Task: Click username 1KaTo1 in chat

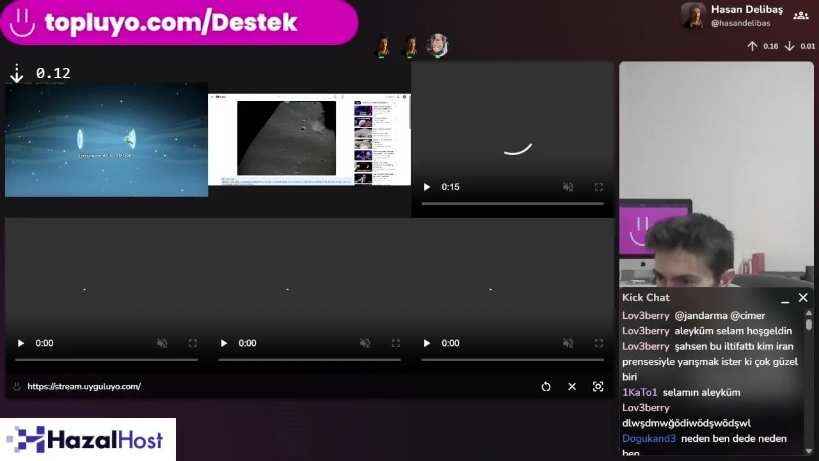Action: click(640, 392)
